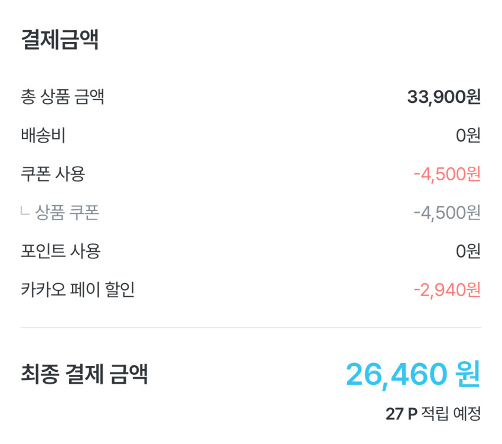Select the 쿠폰 사용 row label
Image resolution: width=502 pixels, height=444 pixels.
point(53,174)
